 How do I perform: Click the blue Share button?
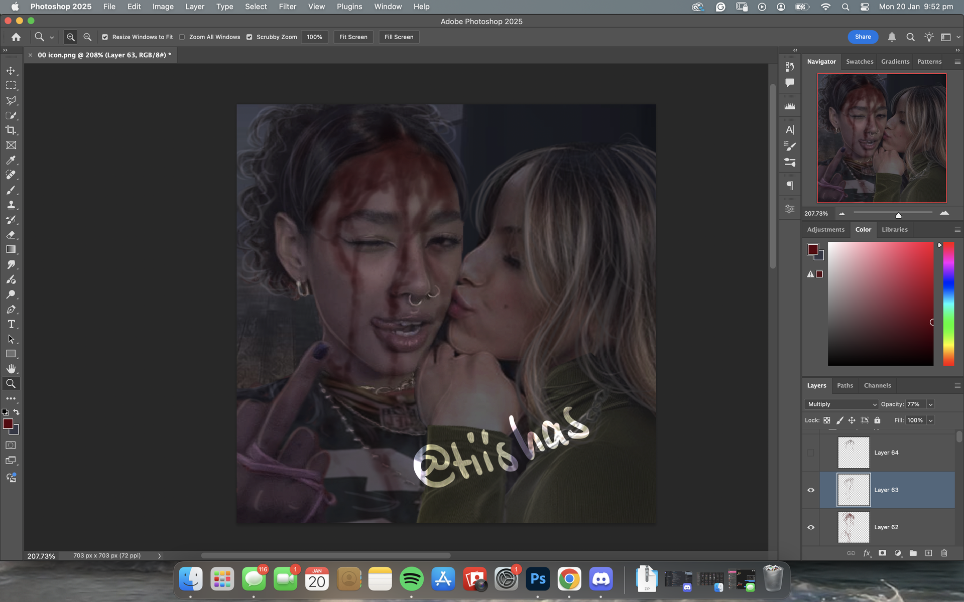[x=863, y=37]
